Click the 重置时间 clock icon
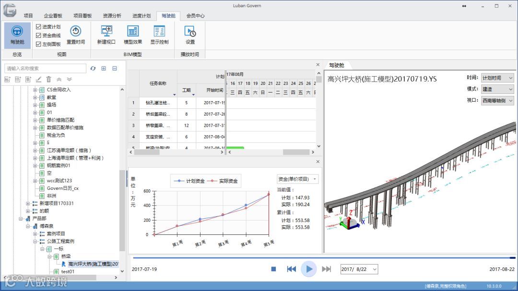Screen dimensions: 518x291 [76, 31]
